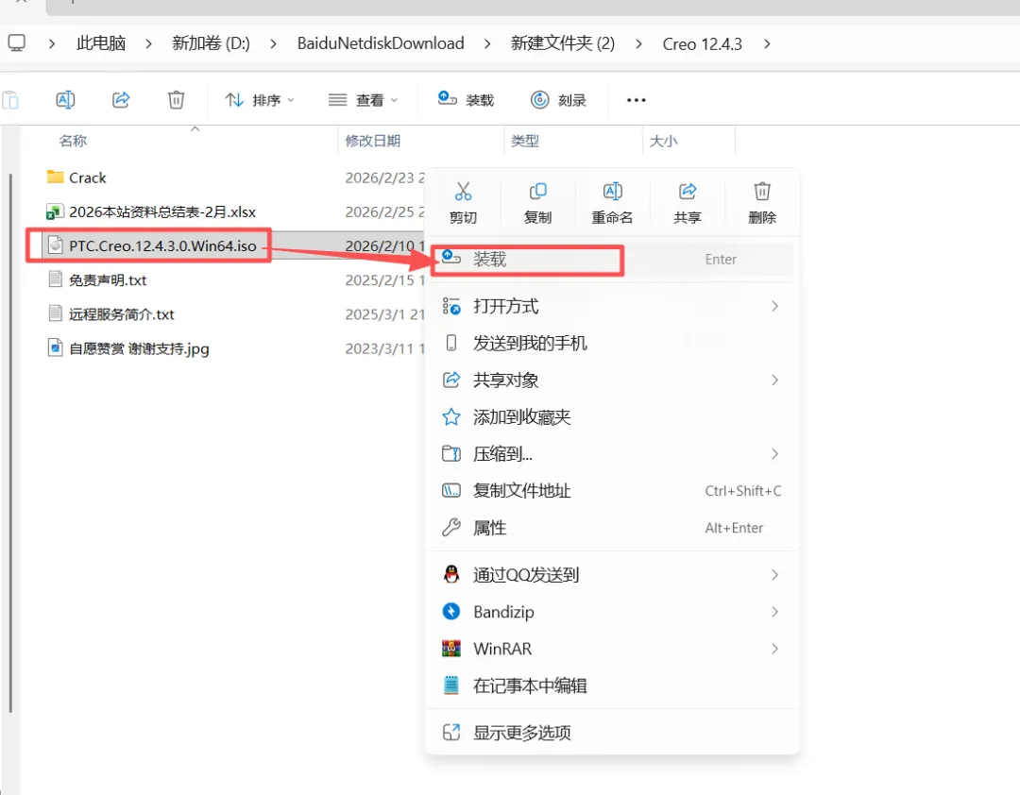Viewport: 1020px width, 795px height.
Task: Click the QQ penguin icon
Action: click(x=451, y=574)
